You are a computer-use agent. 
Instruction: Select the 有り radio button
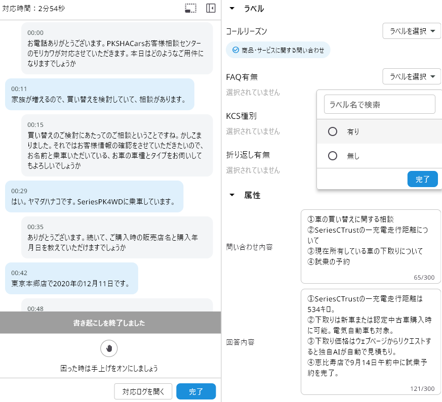[x=333, y=131]
